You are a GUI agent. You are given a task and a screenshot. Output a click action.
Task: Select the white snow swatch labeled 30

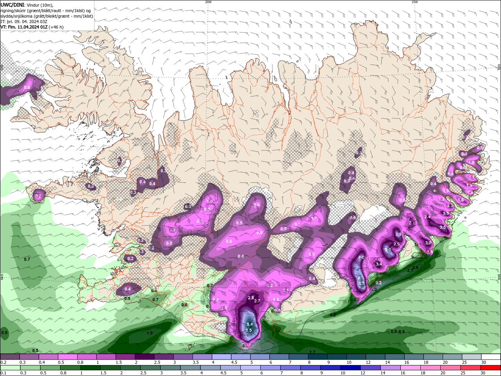point(491,357)
